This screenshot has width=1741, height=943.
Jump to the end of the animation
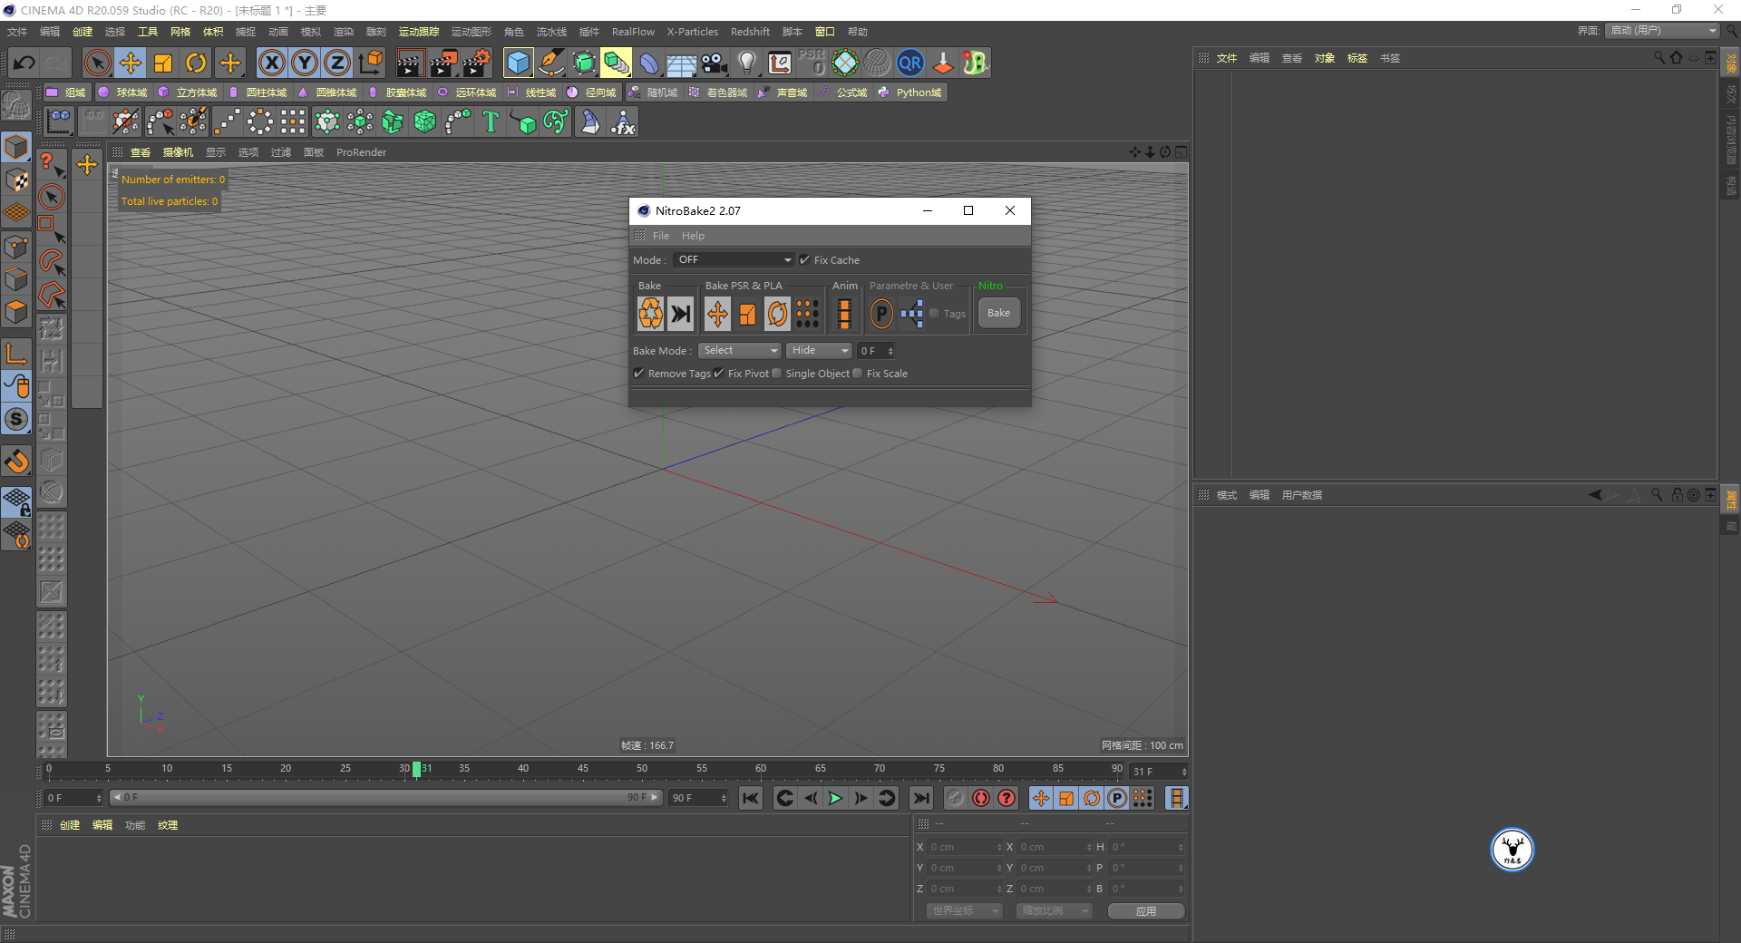921,798
